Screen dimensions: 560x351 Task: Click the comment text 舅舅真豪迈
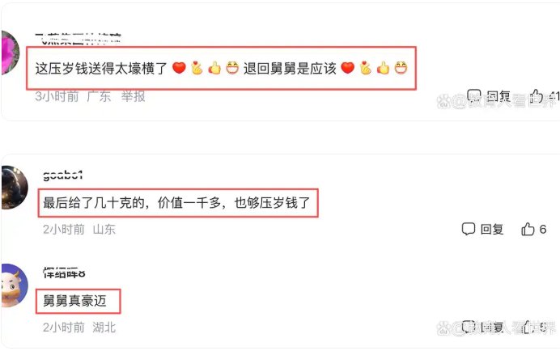click(74, 301)
